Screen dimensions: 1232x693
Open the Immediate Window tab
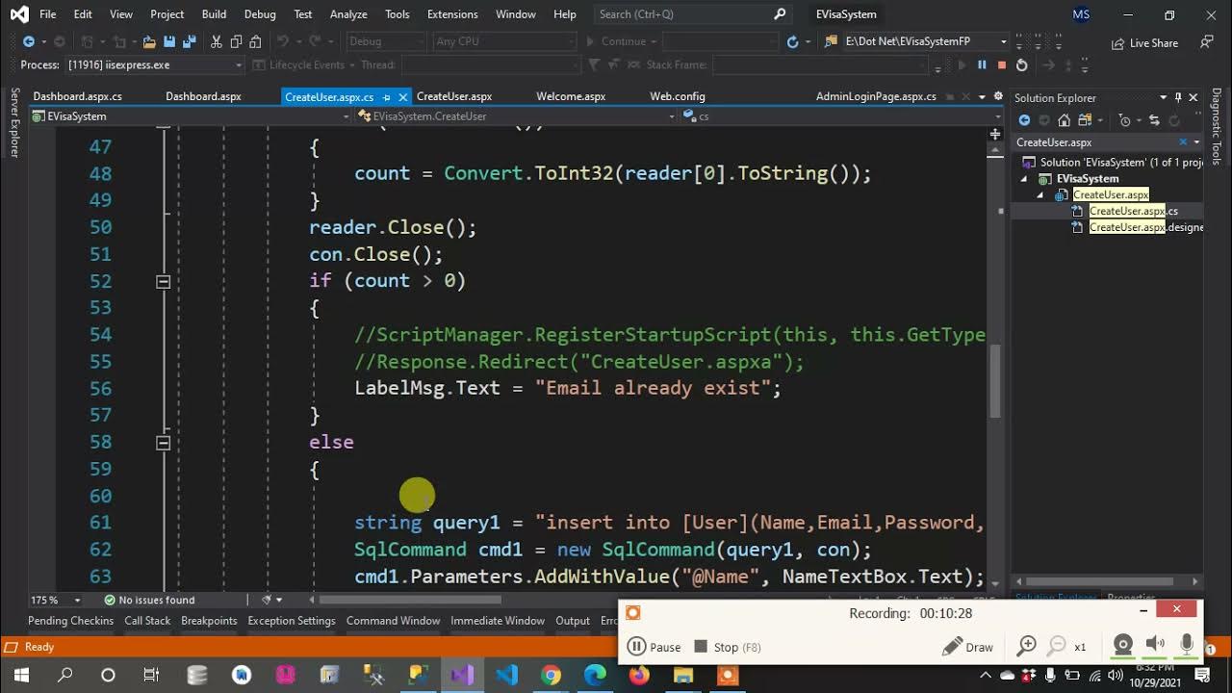(x=498, y=621)
